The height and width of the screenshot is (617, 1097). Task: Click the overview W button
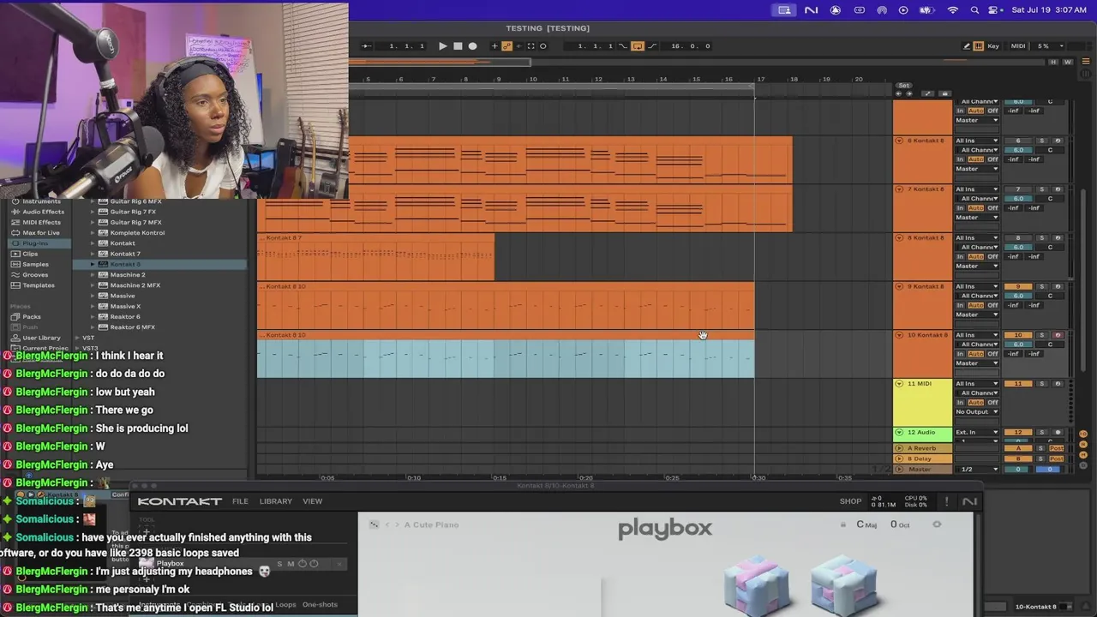(1068, 62)
